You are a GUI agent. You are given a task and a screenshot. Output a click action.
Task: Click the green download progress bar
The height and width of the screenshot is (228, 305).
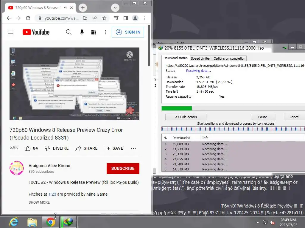click(177, 108)
